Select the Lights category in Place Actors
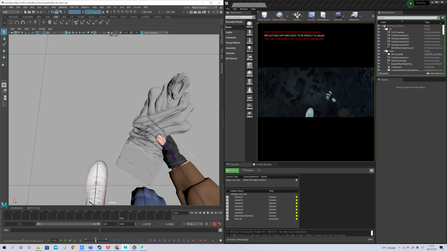447x251 pixels. point(229,32)
